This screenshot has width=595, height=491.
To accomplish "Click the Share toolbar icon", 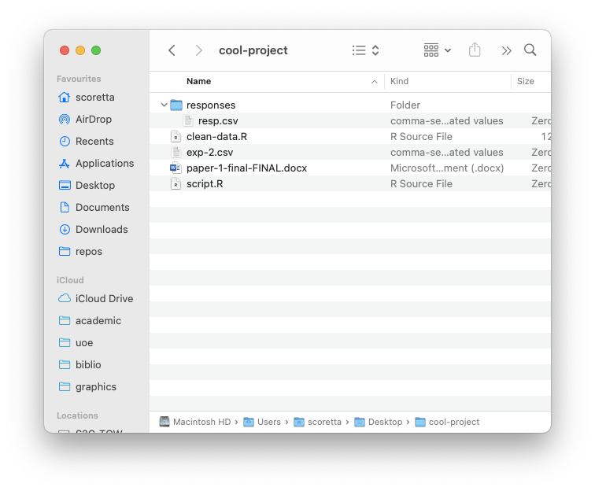I will 475,50.
